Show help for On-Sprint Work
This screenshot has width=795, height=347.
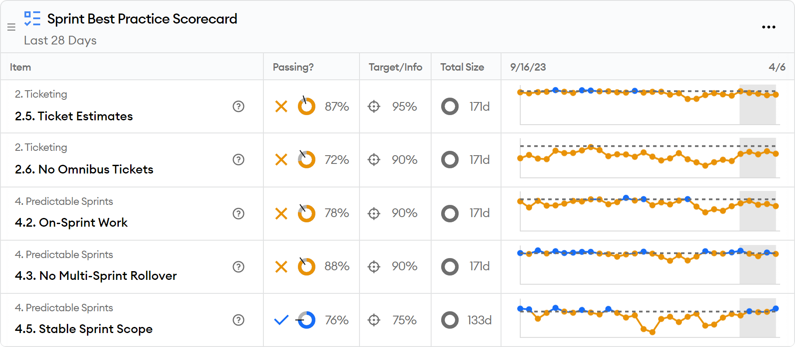pyautogui.click(x=238, y=214)
